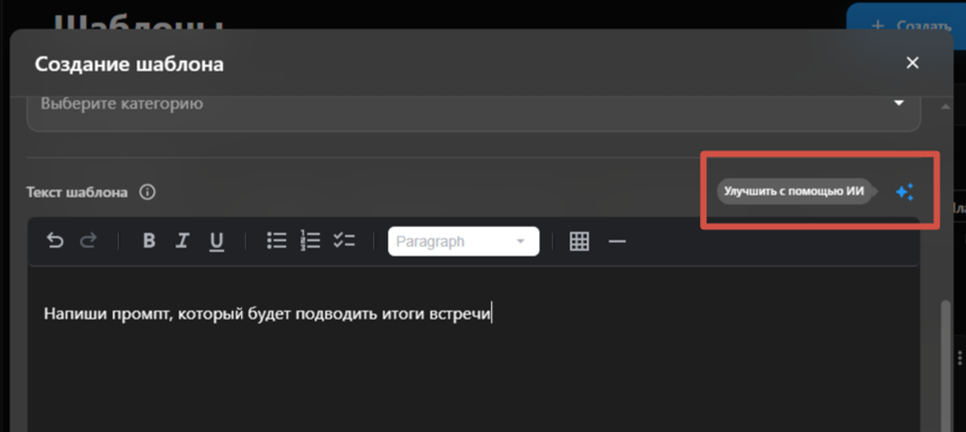
Task: Insert a table with the grid icon
Action: (579, 241)
